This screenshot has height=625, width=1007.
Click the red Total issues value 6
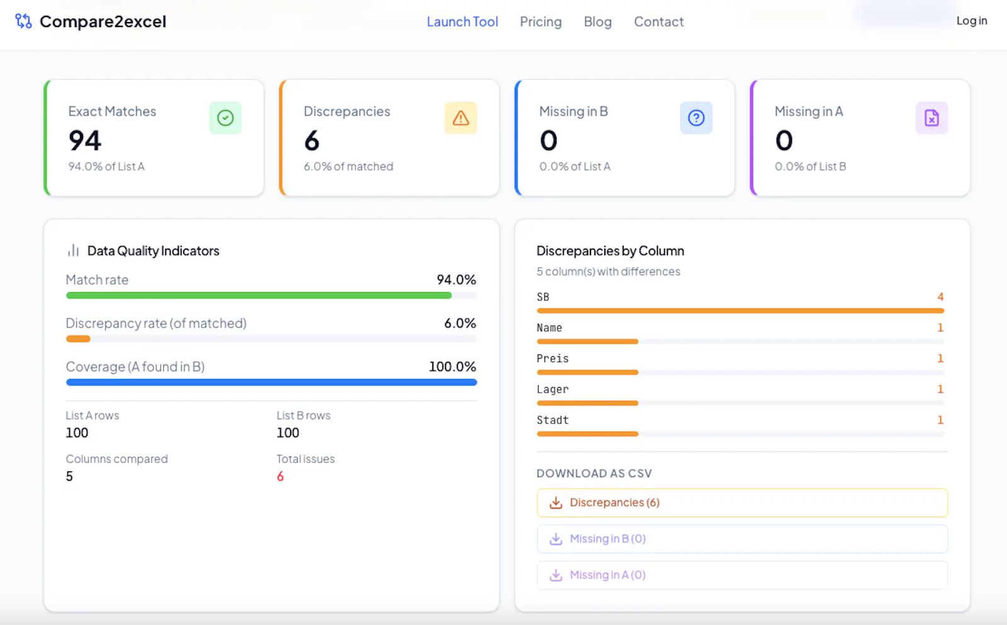pos(280,476)
